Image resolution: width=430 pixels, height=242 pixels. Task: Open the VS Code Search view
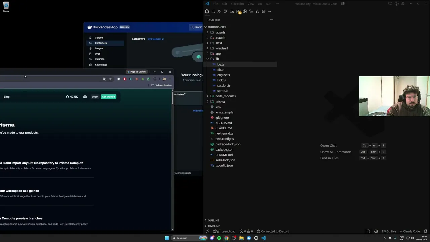click(213, 11)
